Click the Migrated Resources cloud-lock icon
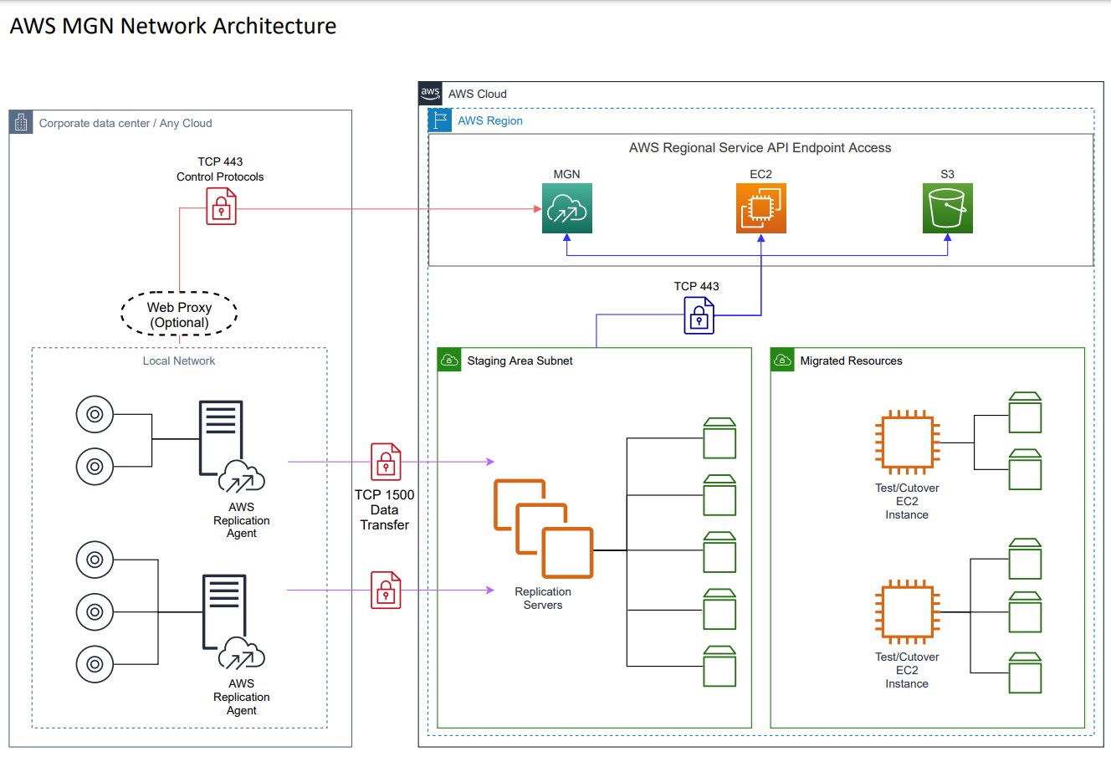The height and width of the screenshot is (762, 1111). (x=782, y=361)
